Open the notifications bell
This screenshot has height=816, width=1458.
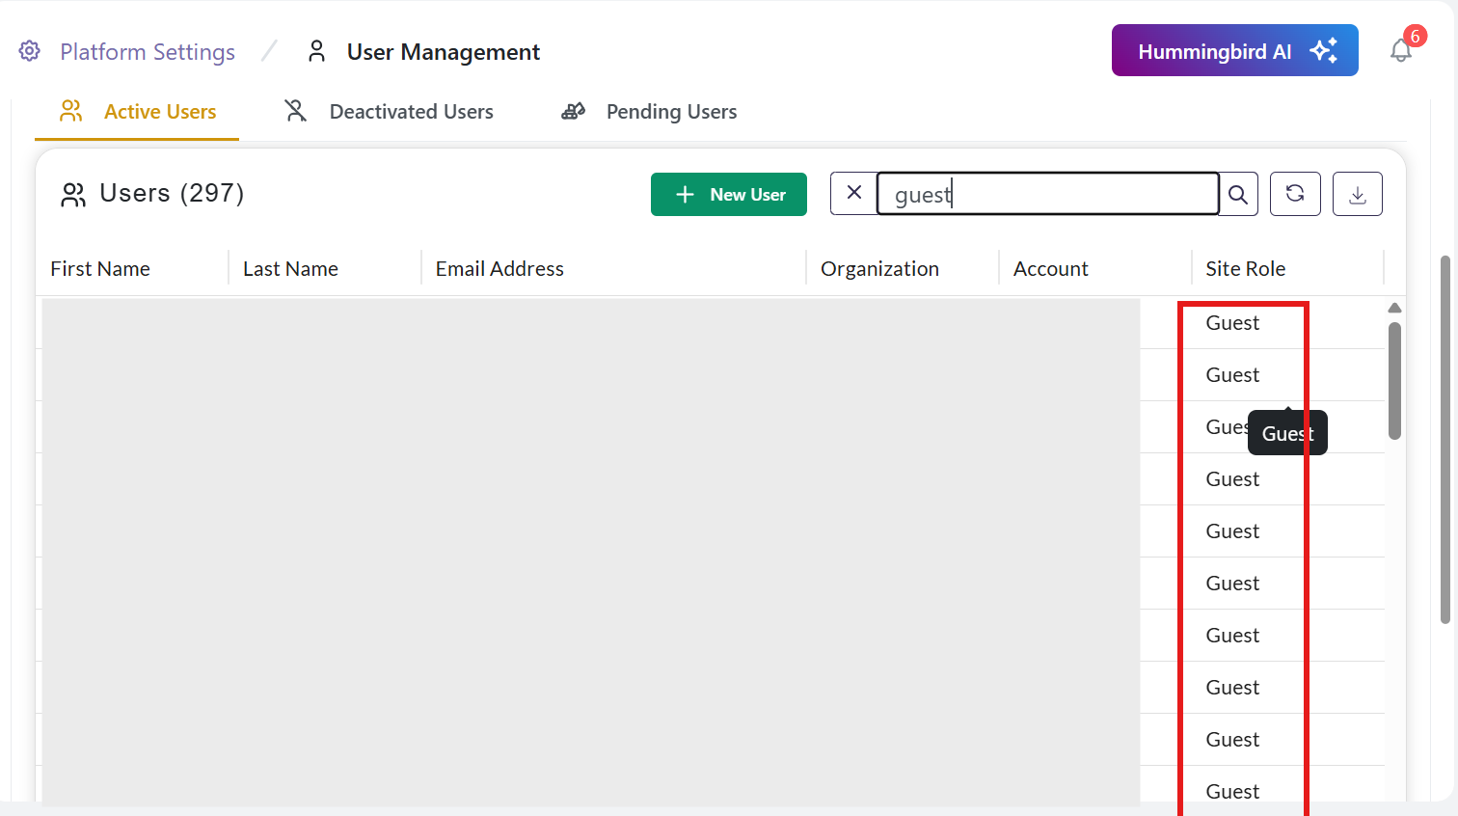pos(1401,50)
